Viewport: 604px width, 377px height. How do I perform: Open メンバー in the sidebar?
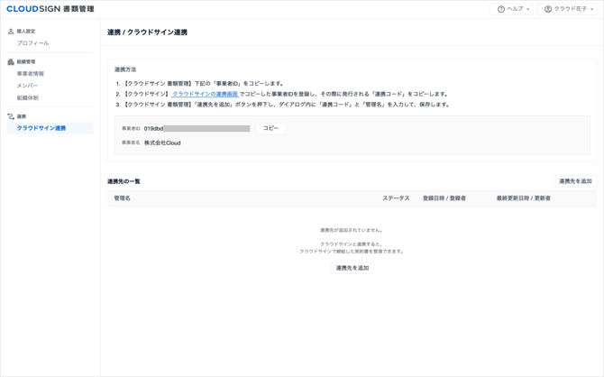pos(27,86)
